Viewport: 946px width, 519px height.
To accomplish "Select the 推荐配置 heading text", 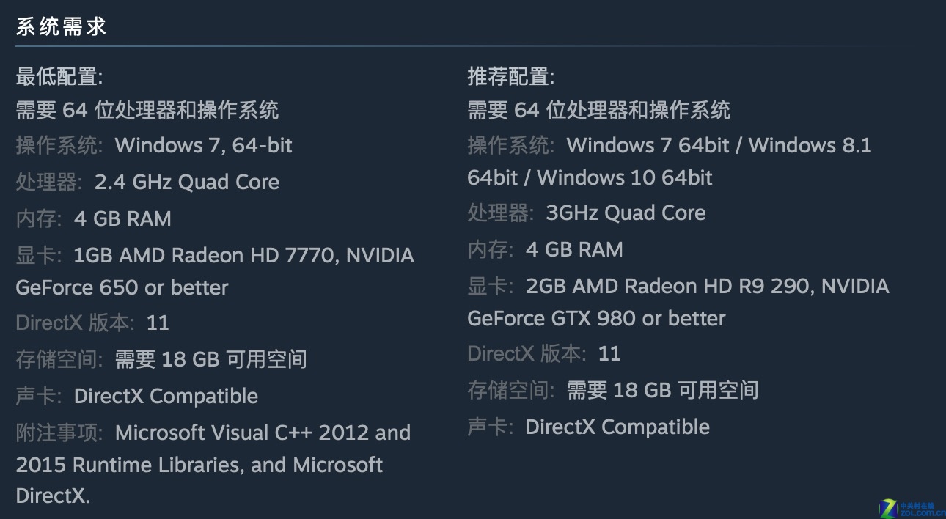I will click(x=511, y=76).
